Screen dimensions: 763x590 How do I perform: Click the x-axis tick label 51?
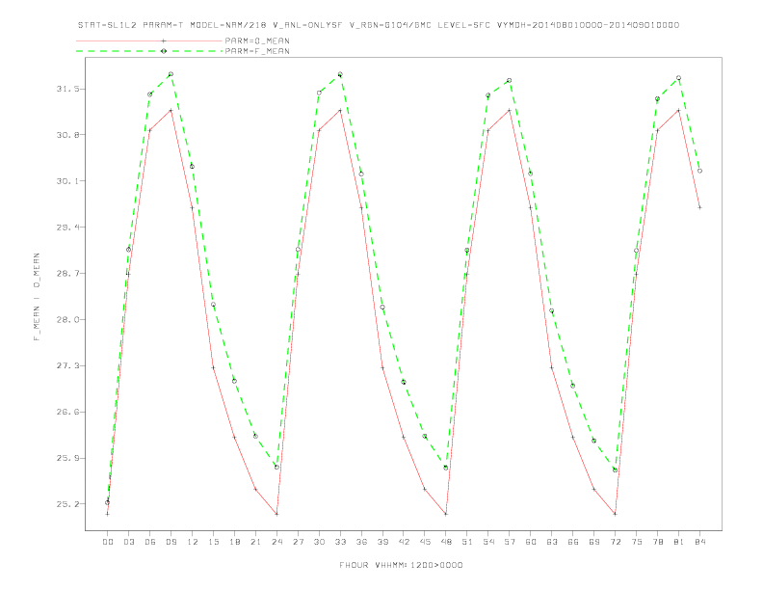467,542
